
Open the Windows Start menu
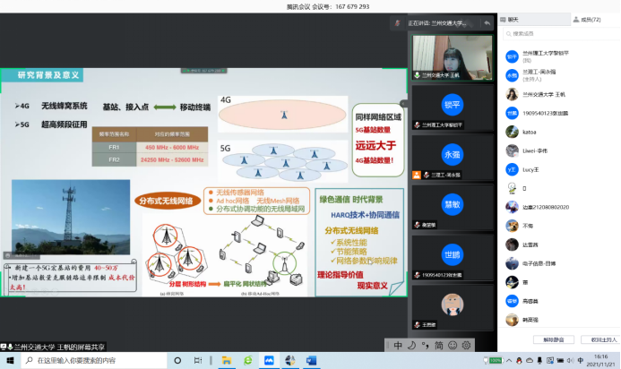pos(6,360)
